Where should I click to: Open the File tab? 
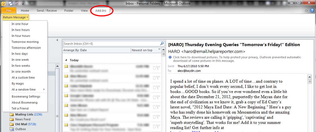(9, 11)
